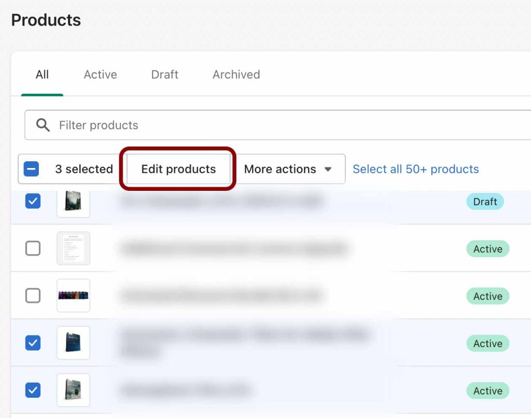Click the More actions chevron arrow

tap(329, 169)
